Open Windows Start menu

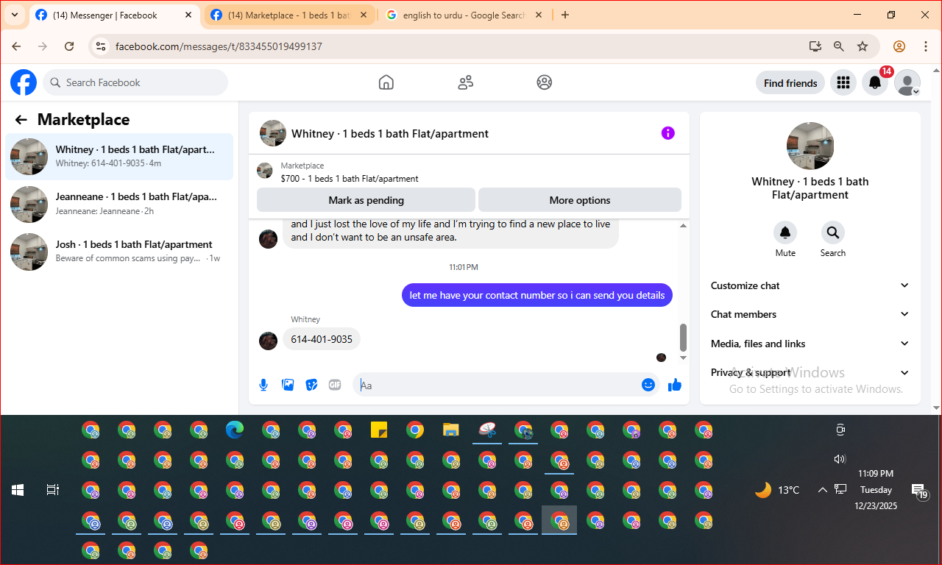pos(18,490)
